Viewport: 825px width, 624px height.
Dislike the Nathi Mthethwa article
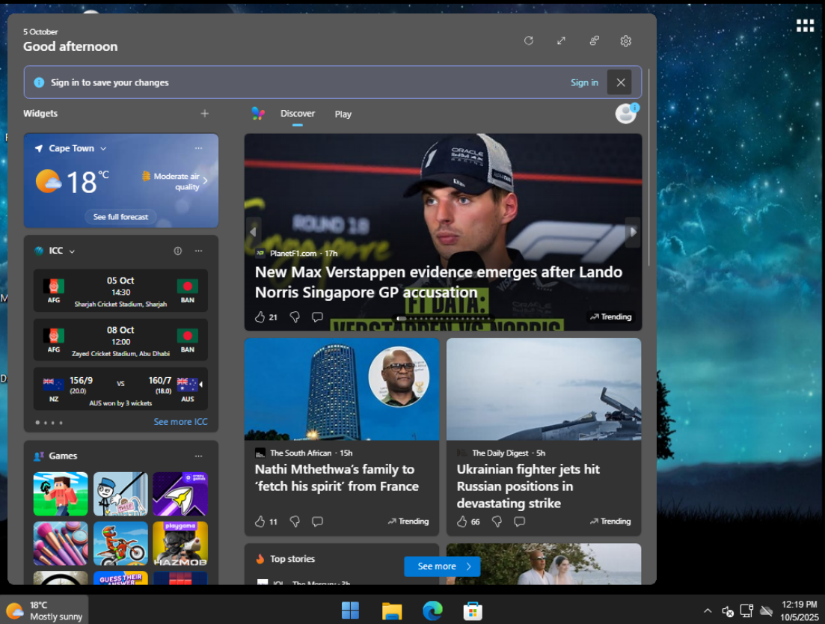(295, 521)
